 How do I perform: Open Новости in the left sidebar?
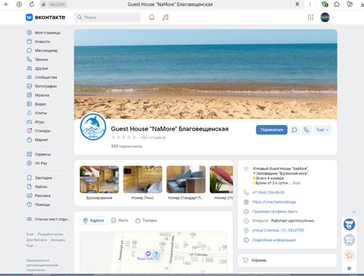39,42
